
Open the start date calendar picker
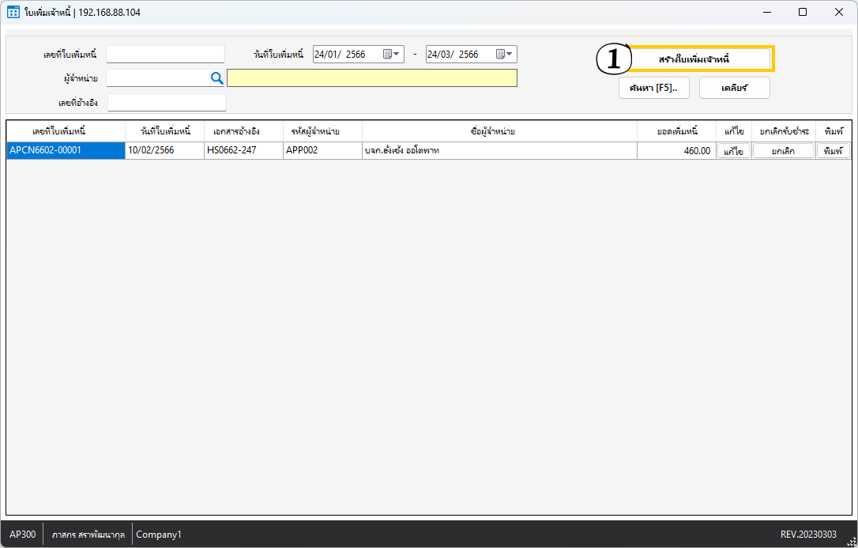tap(391, 55)
